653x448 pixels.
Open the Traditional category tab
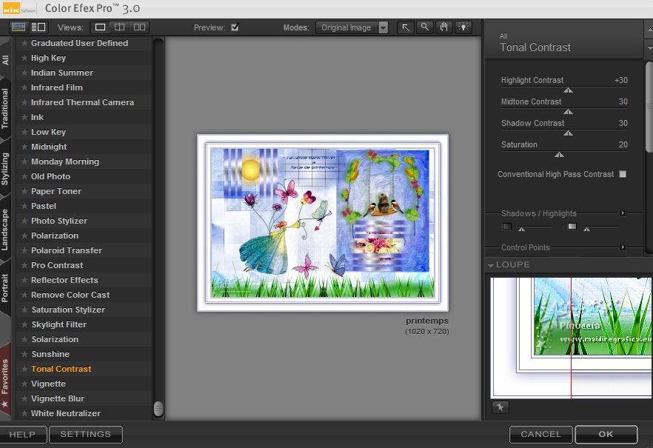pos(5,108)
